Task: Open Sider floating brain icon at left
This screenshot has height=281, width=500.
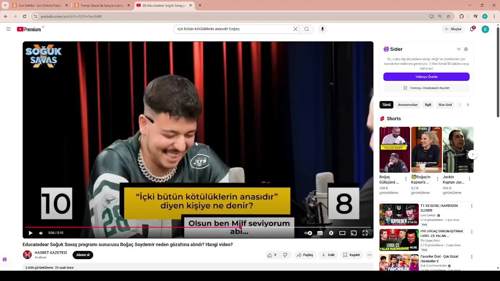Action: coord(4,260)
